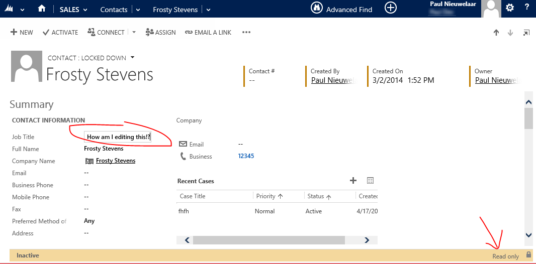
Task: Open the Frosty Stevens company link
Action: [115, 161]
